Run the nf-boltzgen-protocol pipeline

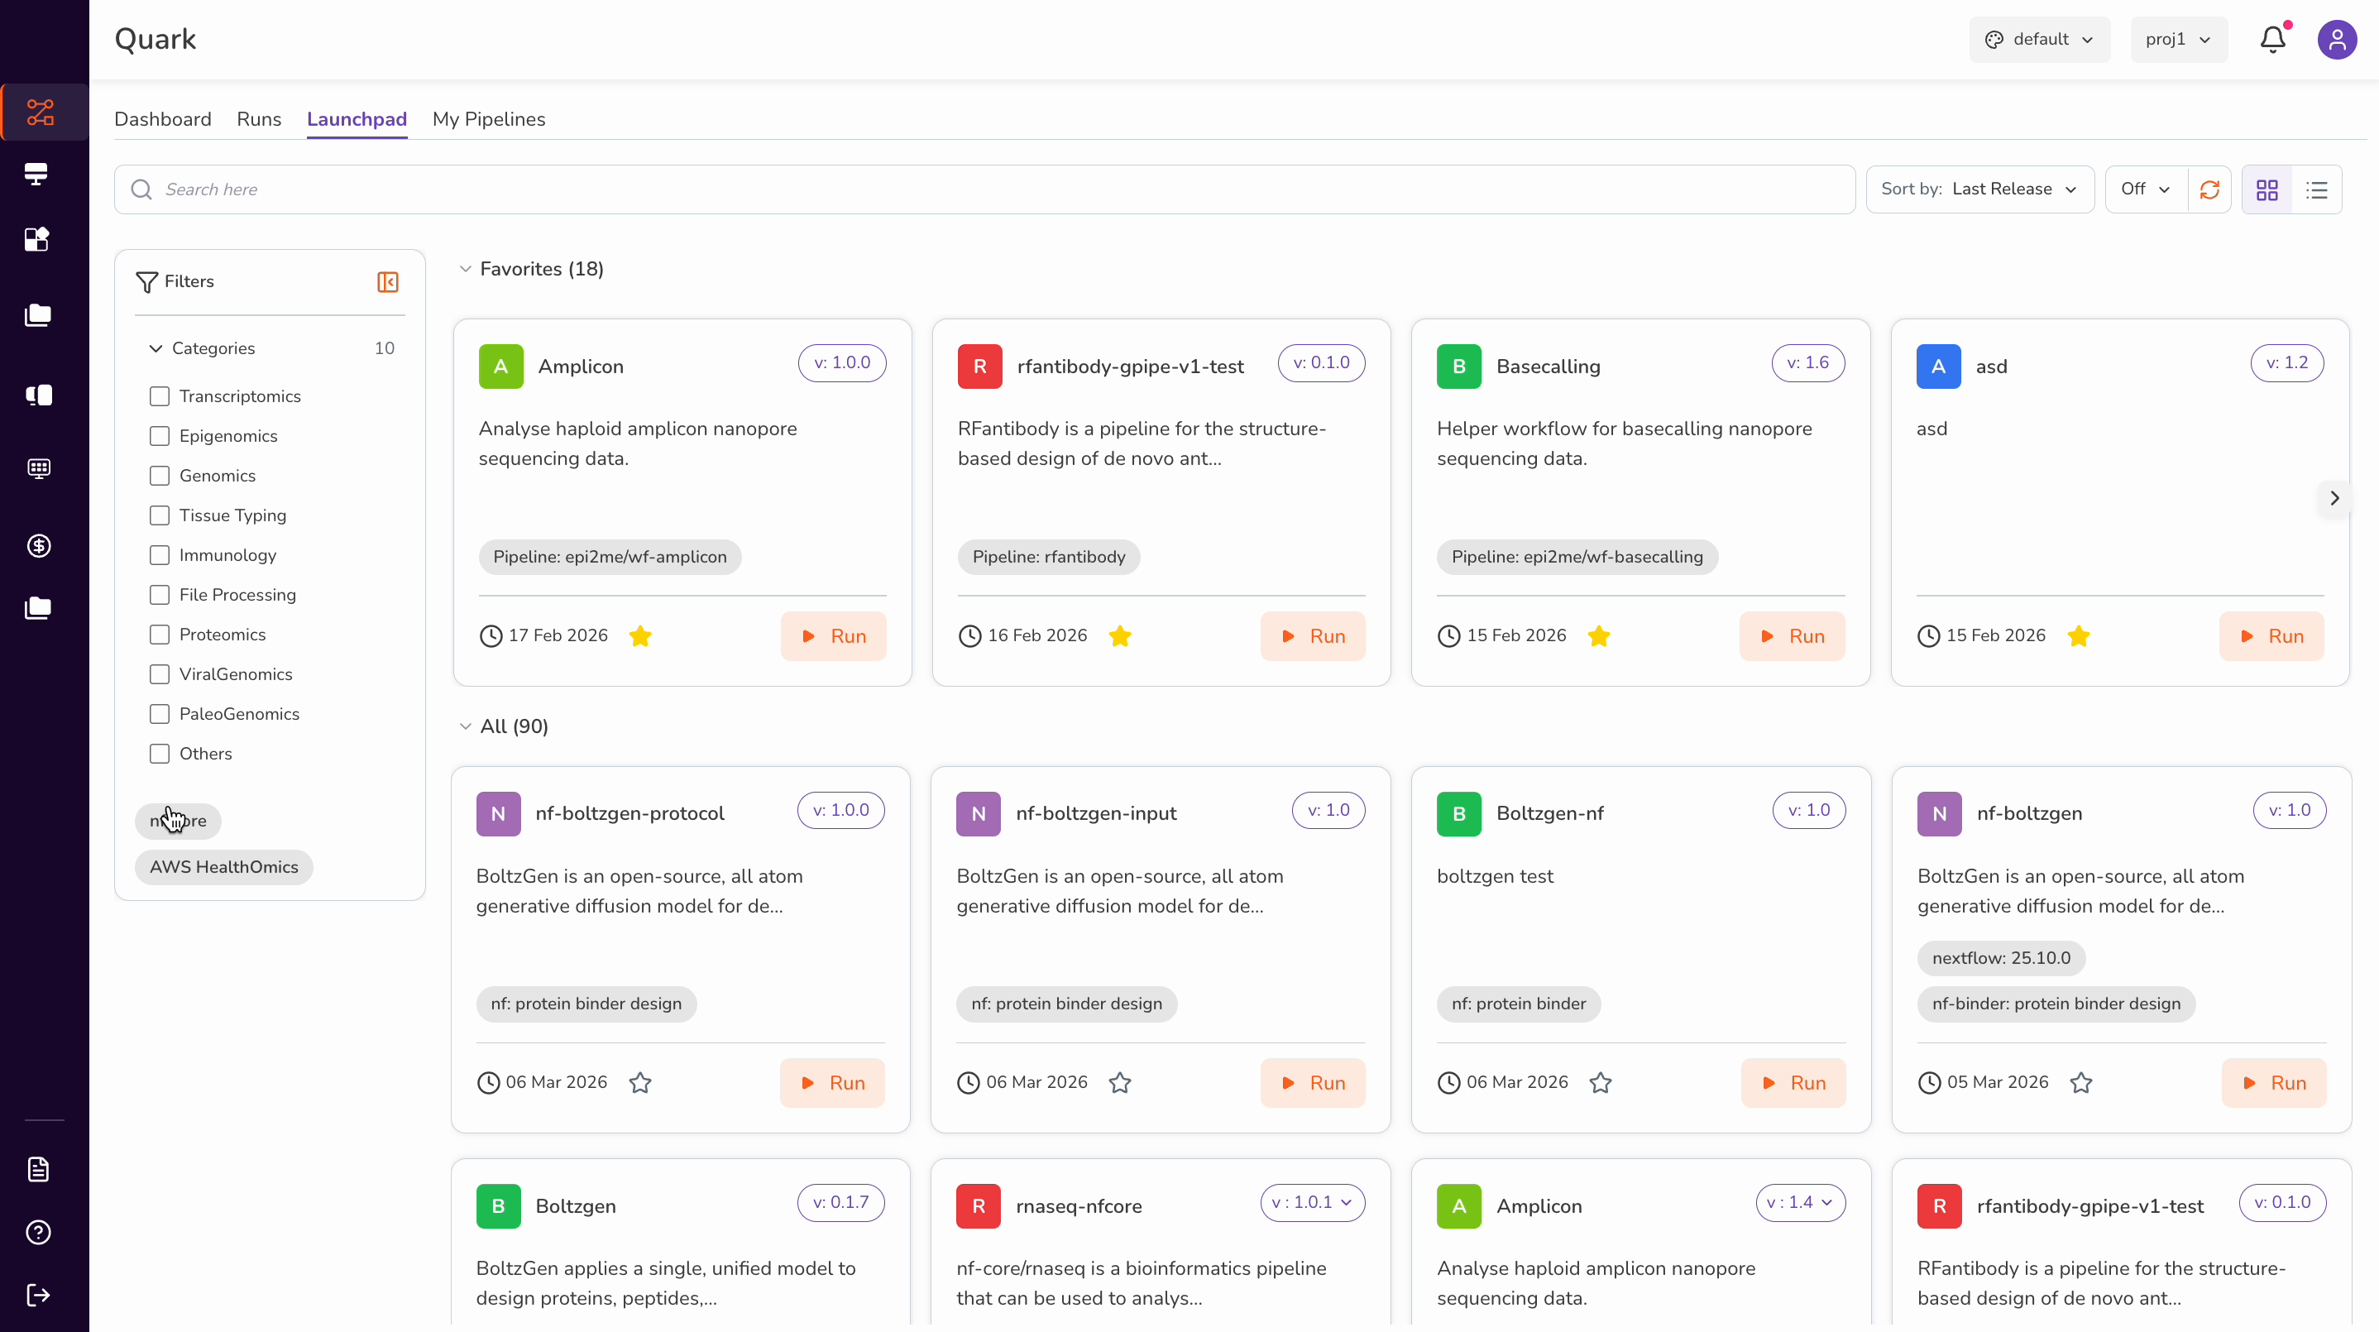(832, 1083)
